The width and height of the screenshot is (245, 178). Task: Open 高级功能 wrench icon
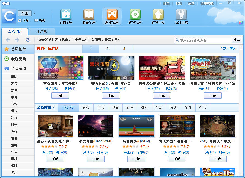pos(181,15)
